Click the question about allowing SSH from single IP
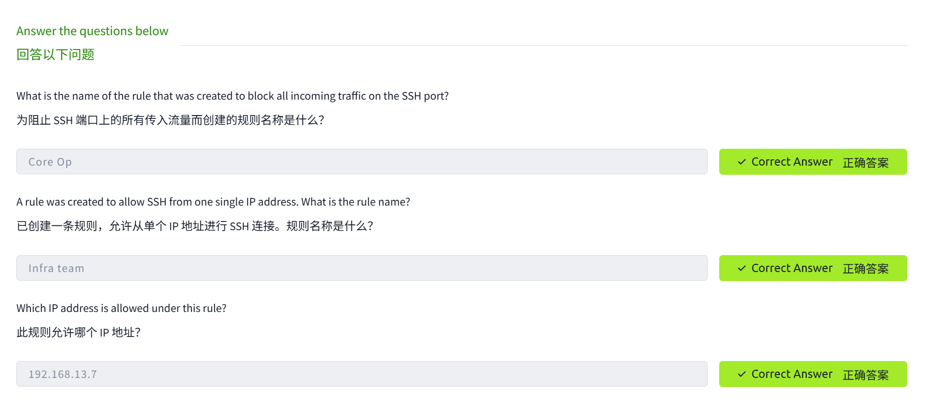926x402 pixels. (x=213, y=202)
